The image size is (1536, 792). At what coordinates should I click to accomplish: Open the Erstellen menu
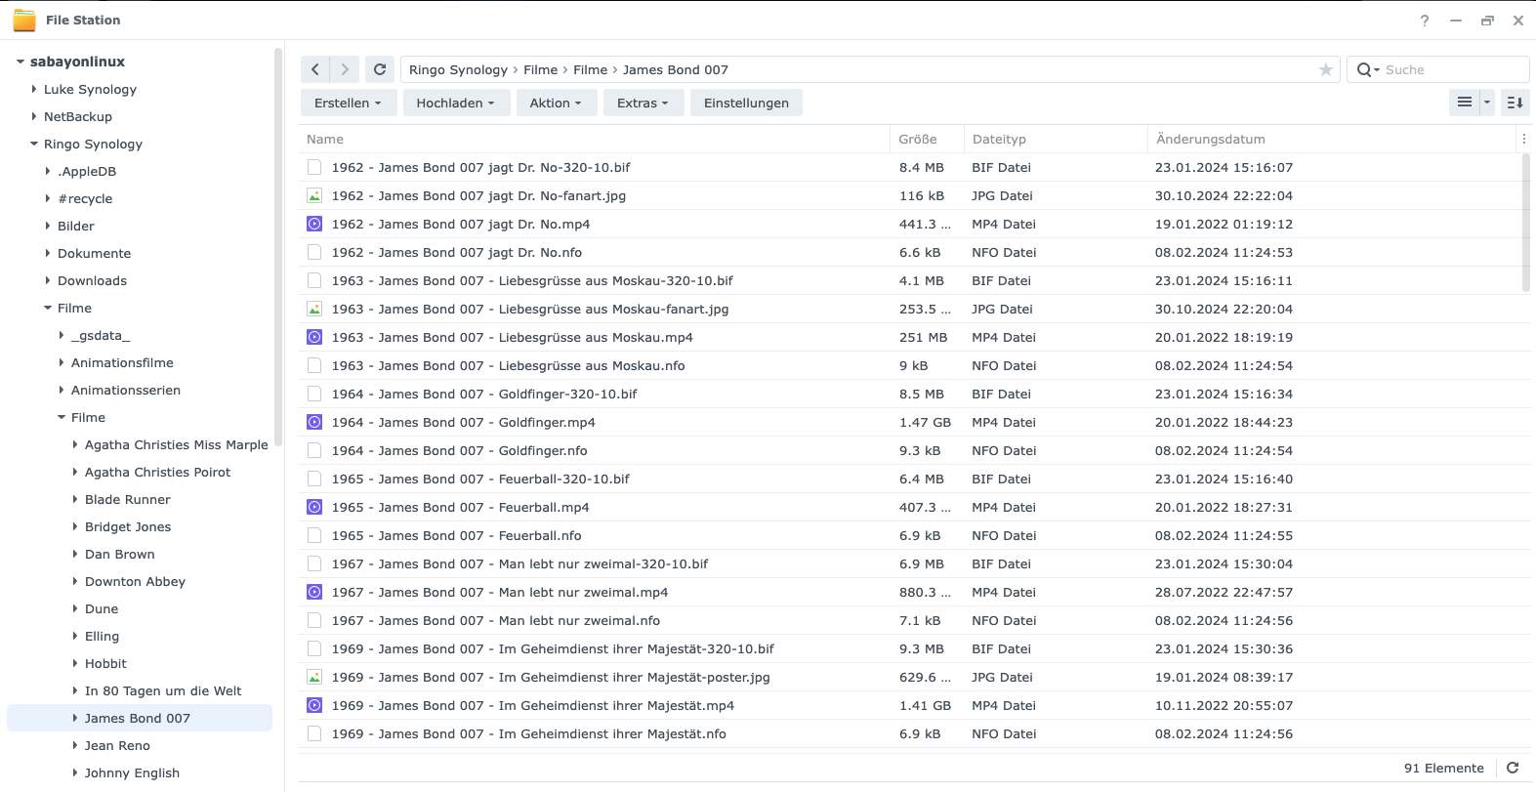(x=348, y=103)
